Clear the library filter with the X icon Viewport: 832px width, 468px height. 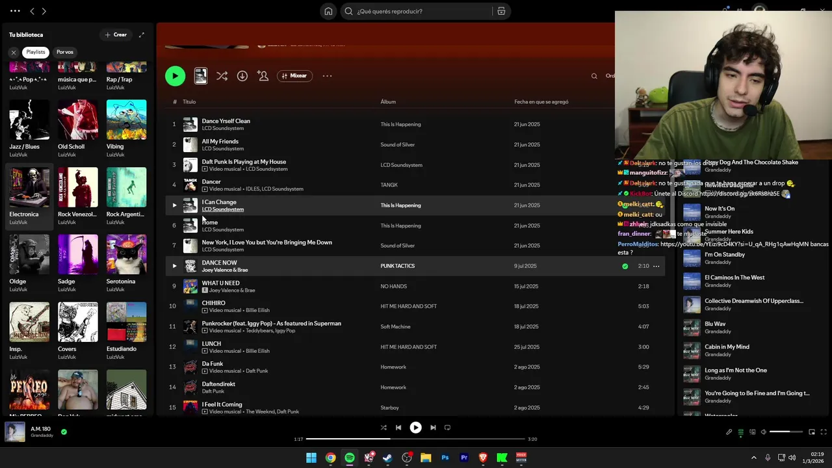click(13, 52)
